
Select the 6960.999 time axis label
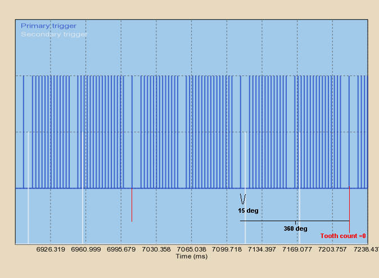tap(86, 249)
